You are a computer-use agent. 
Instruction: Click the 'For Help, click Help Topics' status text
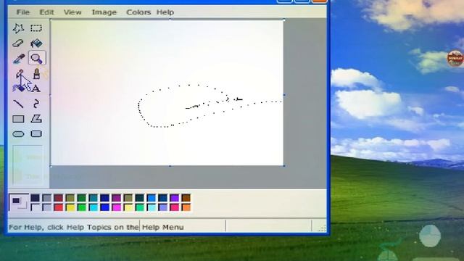96,227
